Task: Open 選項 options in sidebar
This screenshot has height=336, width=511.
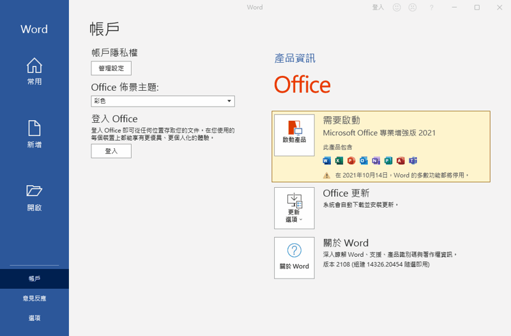Action: pyautogui.click(x=34, y=317)
